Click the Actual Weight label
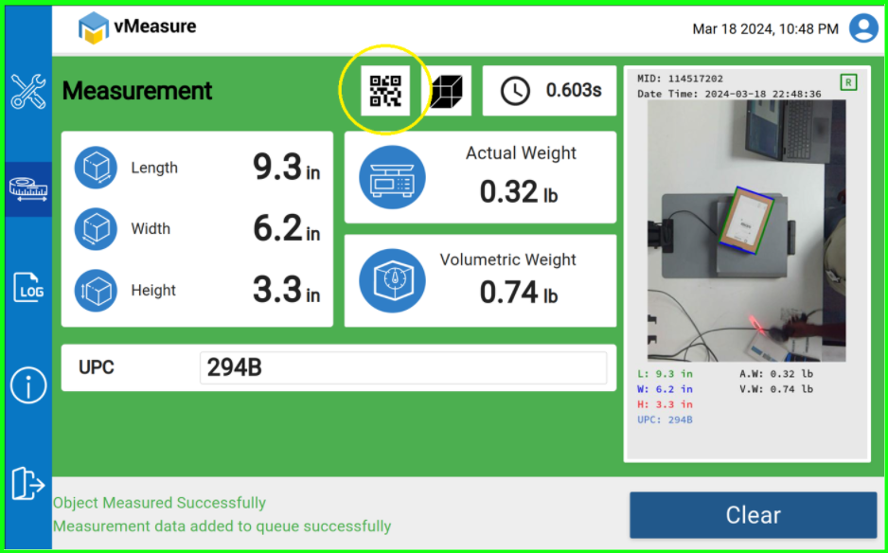The image size is (888, 553). [x=521, y=153]
